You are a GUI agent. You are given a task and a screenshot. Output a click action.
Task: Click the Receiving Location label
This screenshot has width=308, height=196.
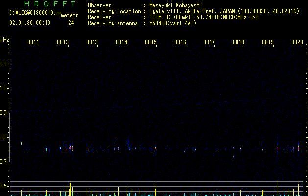point(114,11)
